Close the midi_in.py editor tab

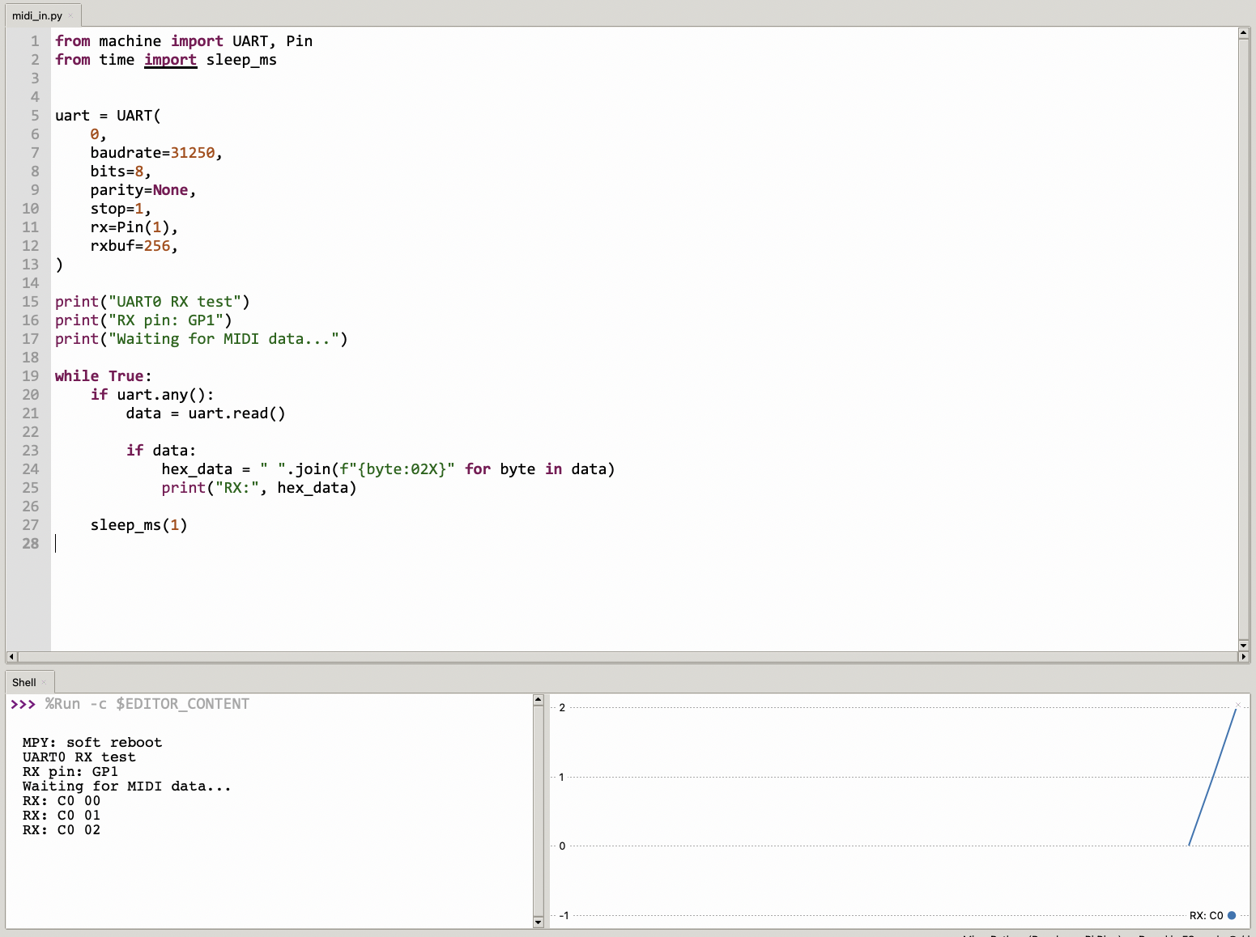coord(70,15)
